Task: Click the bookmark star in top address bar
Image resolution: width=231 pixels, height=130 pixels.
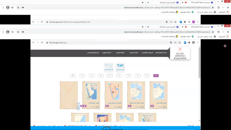Action: click(18, 8)
